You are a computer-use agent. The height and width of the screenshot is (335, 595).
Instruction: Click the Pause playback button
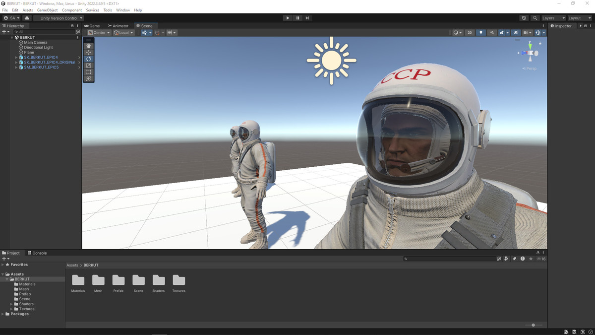coord(297,18)
